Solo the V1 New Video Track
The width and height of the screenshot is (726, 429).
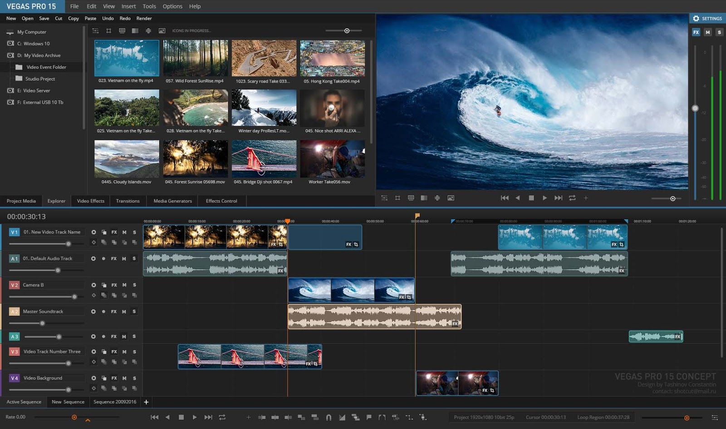click(x=134, y=232)
